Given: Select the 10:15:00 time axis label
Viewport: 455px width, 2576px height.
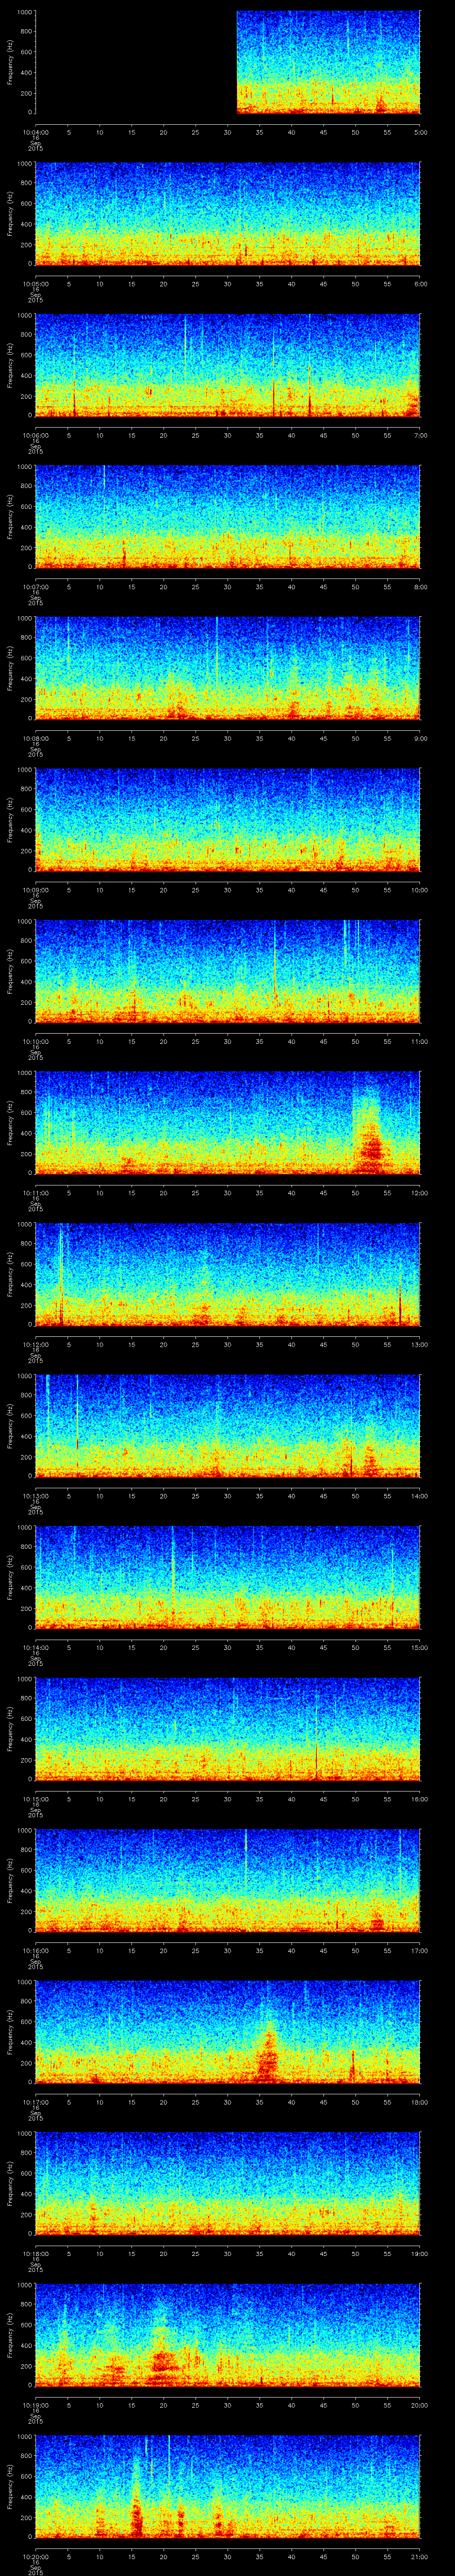Looking at the screenshot, I should pos(35,1798).
